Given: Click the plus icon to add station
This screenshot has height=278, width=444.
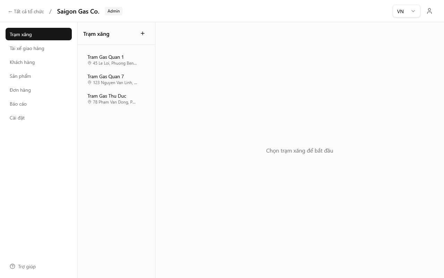Looking at the screenshot, I should (143, 33).
